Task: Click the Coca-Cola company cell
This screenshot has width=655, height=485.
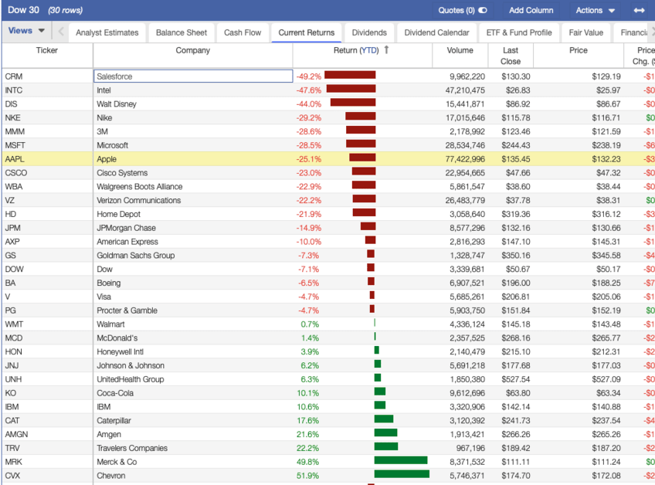Action: pos(193,394)
